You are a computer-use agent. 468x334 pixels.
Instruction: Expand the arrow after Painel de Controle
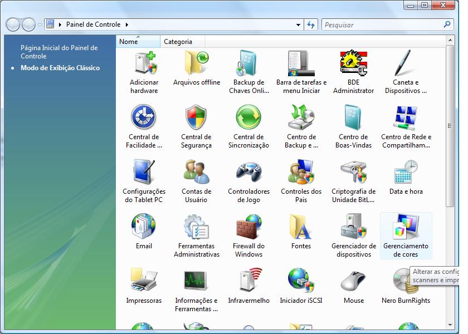click(126, 24)
